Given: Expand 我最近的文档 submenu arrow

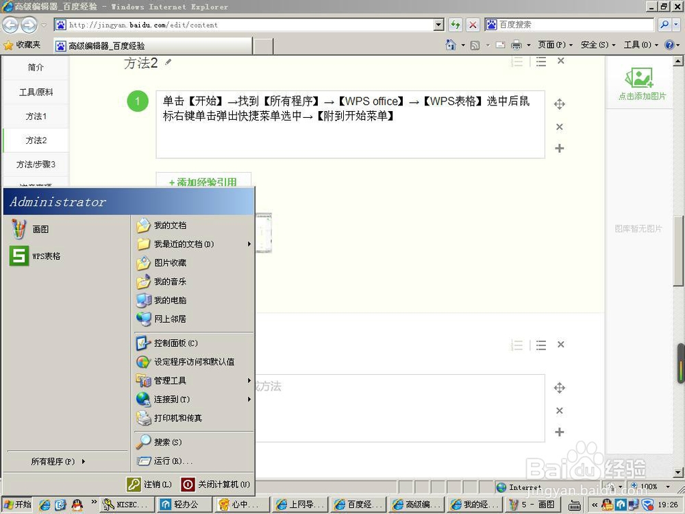Looking at the screenshot, I should pyautogui.click(x=249, y=244).
